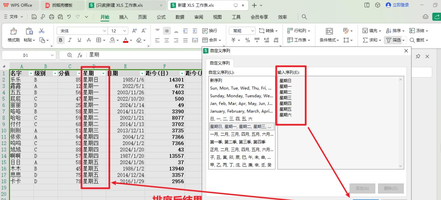Screen dimensions: 441x200
Task: Click the increase indent icon
Action: point(195,31)
